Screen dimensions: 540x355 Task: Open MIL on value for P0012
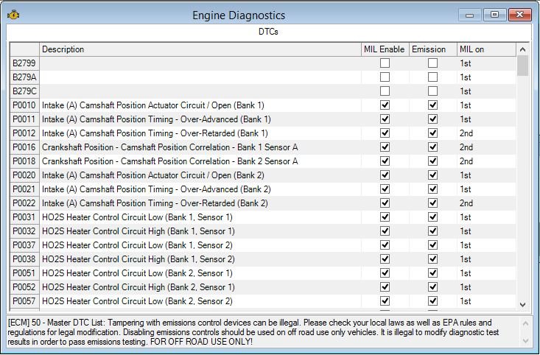coord(486,133)
